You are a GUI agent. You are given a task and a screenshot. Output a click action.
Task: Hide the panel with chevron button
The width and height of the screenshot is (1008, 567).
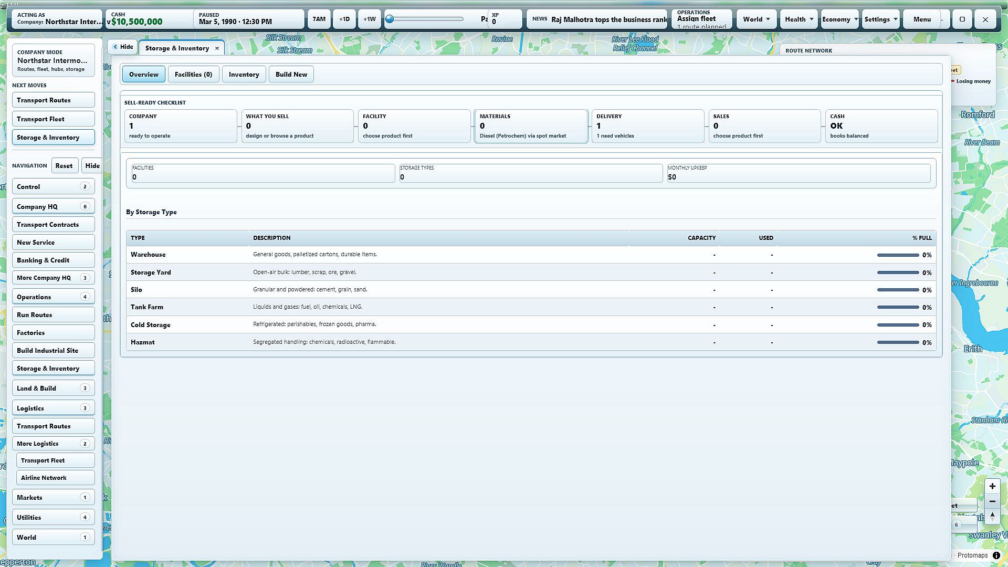coord(123,47)
